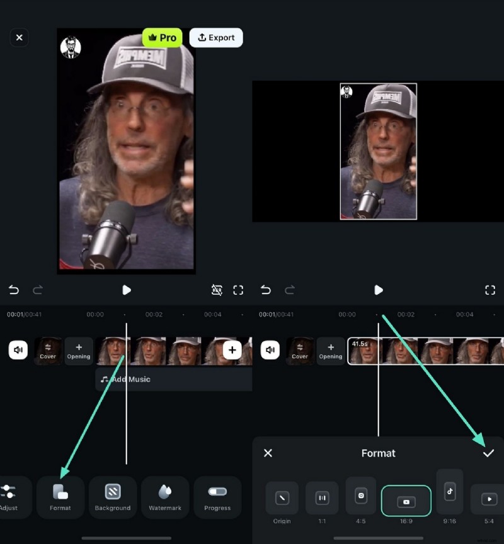Open the Format tool
This screenshot has width=504, height=544.
coord(60,497)
